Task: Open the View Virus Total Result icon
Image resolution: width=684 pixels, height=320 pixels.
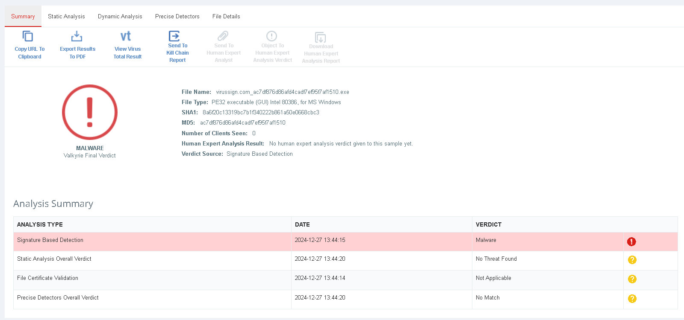Action: pyautogui.click(x=126, y=36)
